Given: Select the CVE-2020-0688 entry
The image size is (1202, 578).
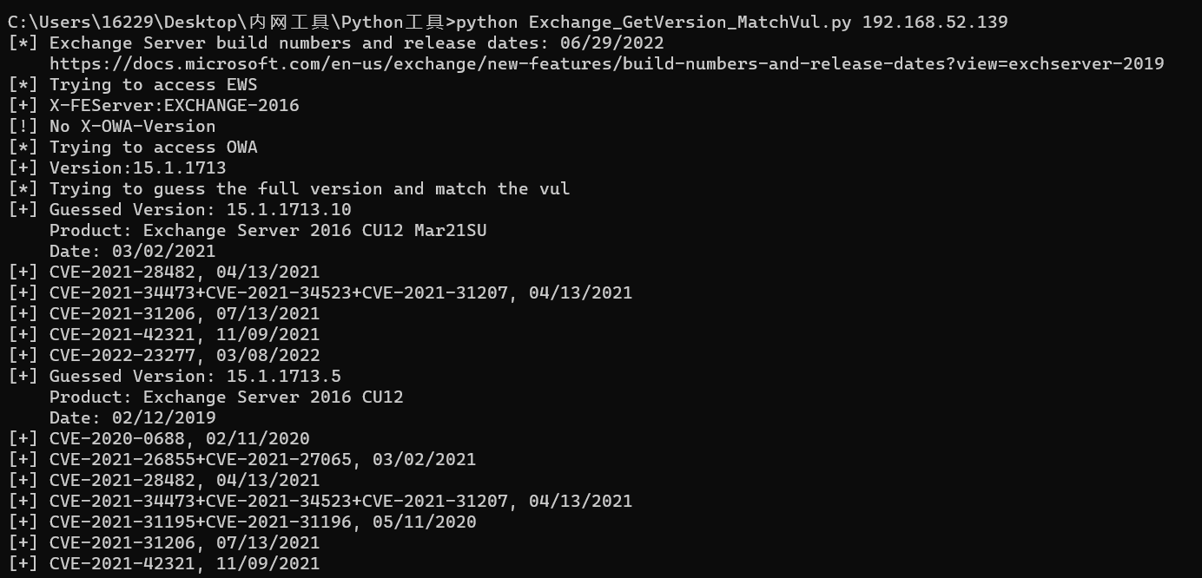Looking at the screenshot, I should click(x=179, y=438).
